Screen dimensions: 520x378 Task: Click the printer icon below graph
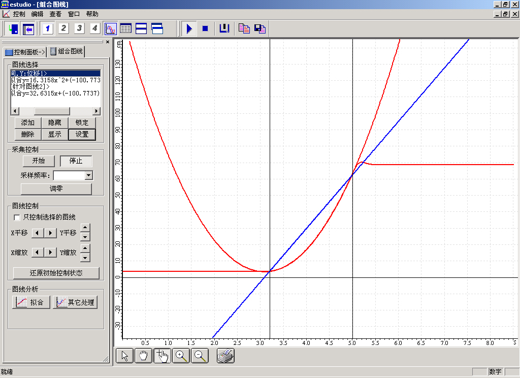225,356
